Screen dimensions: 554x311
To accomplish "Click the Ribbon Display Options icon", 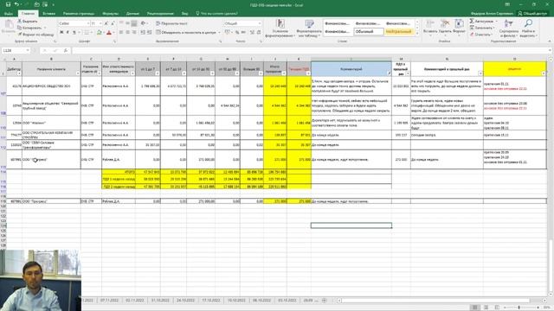I will click(508, 4).
